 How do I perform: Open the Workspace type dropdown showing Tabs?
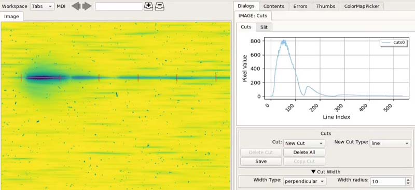point(42,6)
